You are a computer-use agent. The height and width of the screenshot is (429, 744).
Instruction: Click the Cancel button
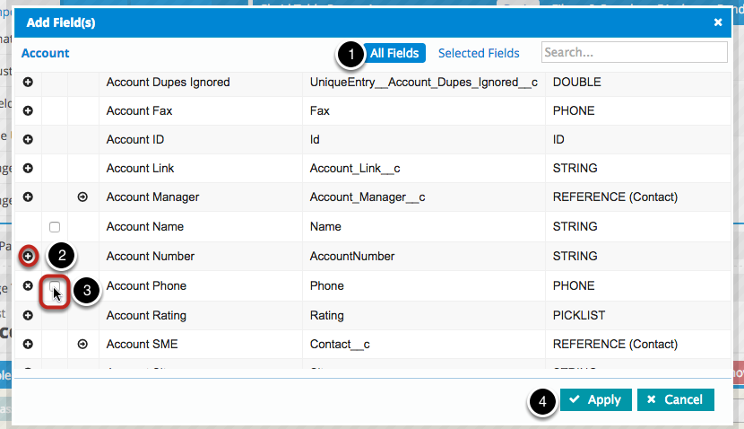coord(675,399)
